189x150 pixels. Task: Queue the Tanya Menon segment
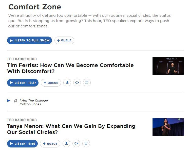[x=50, y=144]
